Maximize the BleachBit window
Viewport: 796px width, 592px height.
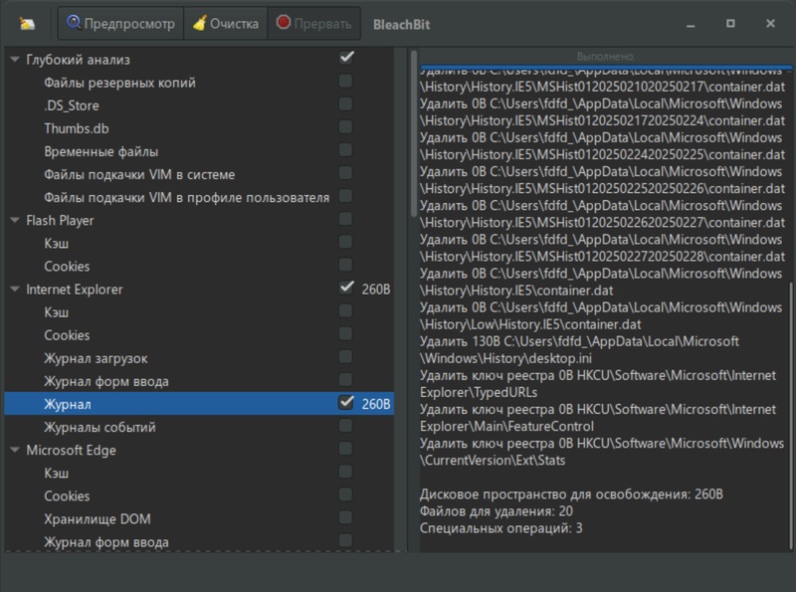click(x=730, y=23)
